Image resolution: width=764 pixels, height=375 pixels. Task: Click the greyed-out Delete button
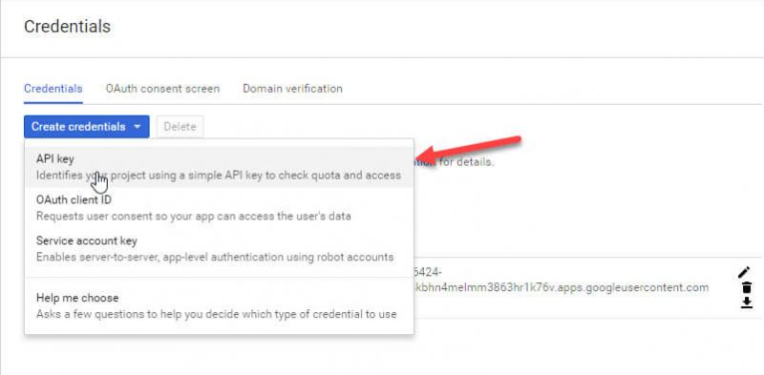point(180,127)
